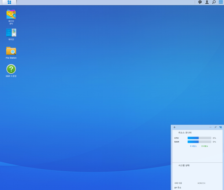
Task: Select the Resource Monitor (리소스 모니터) widget title
Action: [185, 133]
